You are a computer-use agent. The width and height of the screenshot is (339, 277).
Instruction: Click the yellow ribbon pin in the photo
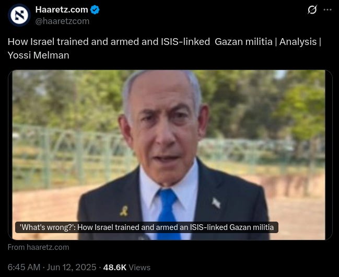point(124,211)
